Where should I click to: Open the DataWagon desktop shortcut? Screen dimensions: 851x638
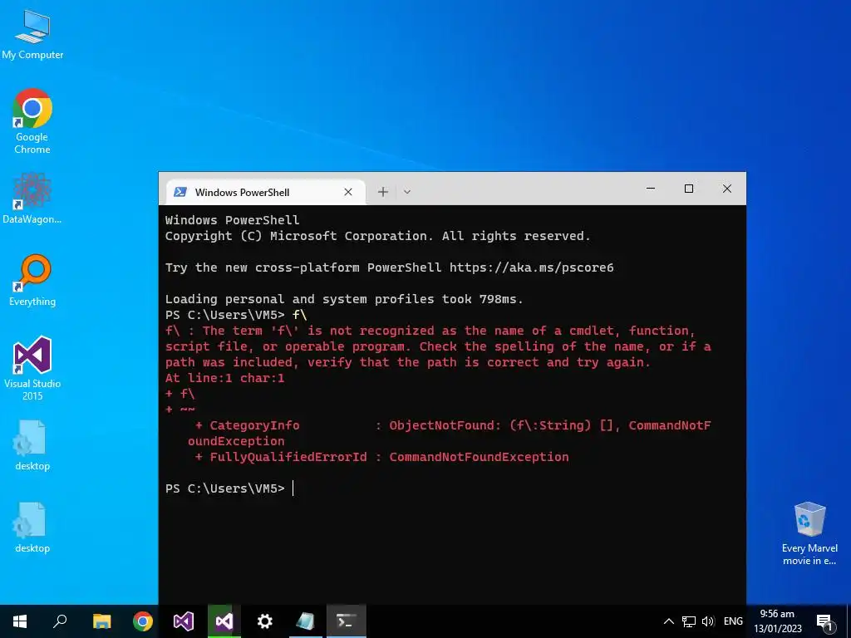[32, 198]
